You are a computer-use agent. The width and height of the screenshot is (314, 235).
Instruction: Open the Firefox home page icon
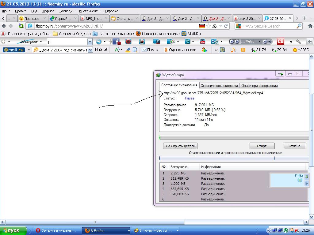point(310,26)
